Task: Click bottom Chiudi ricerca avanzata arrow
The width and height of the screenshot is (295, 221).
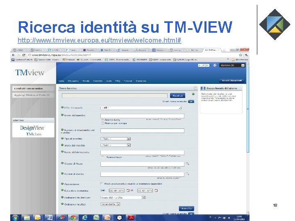Action: pos(191,214)
